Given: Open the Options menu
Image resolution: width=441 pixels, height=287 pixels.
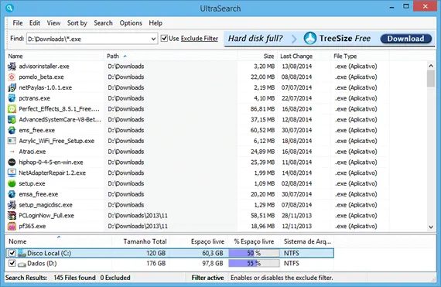Looking at the screenshot, I should coord(131,23).
